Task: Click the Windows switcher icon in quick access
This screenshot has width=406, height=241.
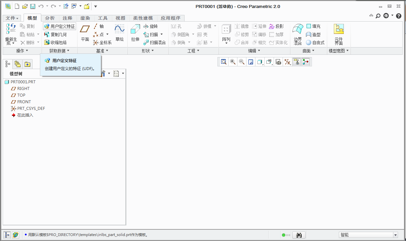Action: pos(74,6)
